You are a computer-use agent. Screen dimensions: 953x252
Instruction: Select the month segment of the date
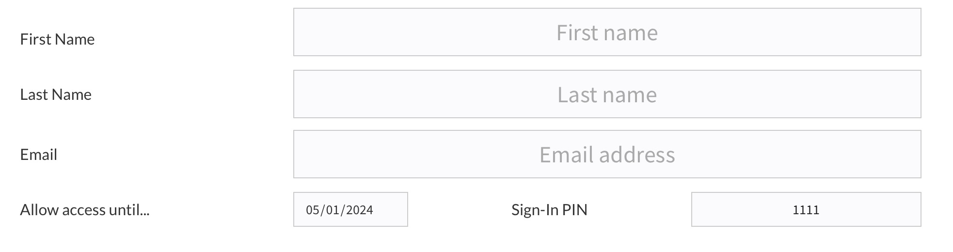pyautogui.click(x=313, y=210)
